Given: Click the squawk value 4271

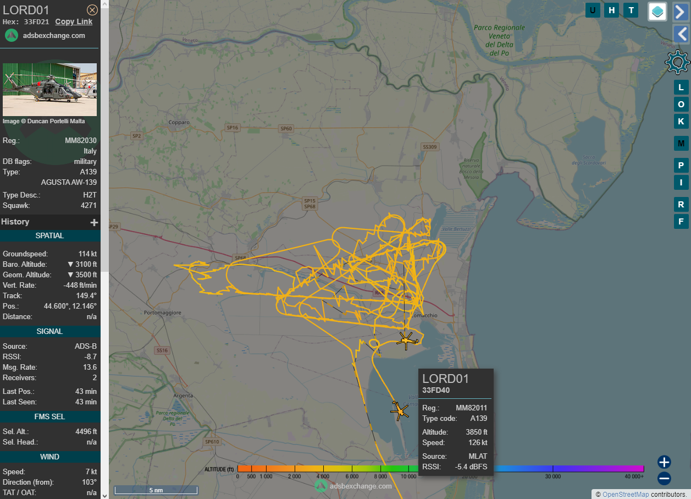Looking at the screenshot, I should click(x=89, y=206).
